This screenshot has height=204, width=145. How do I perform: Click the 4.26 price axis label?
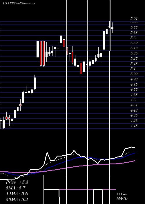134,121
